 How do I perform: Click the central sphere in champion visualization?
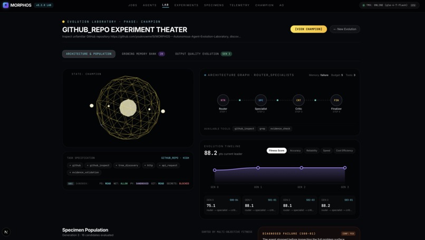[x=128, y=108]
